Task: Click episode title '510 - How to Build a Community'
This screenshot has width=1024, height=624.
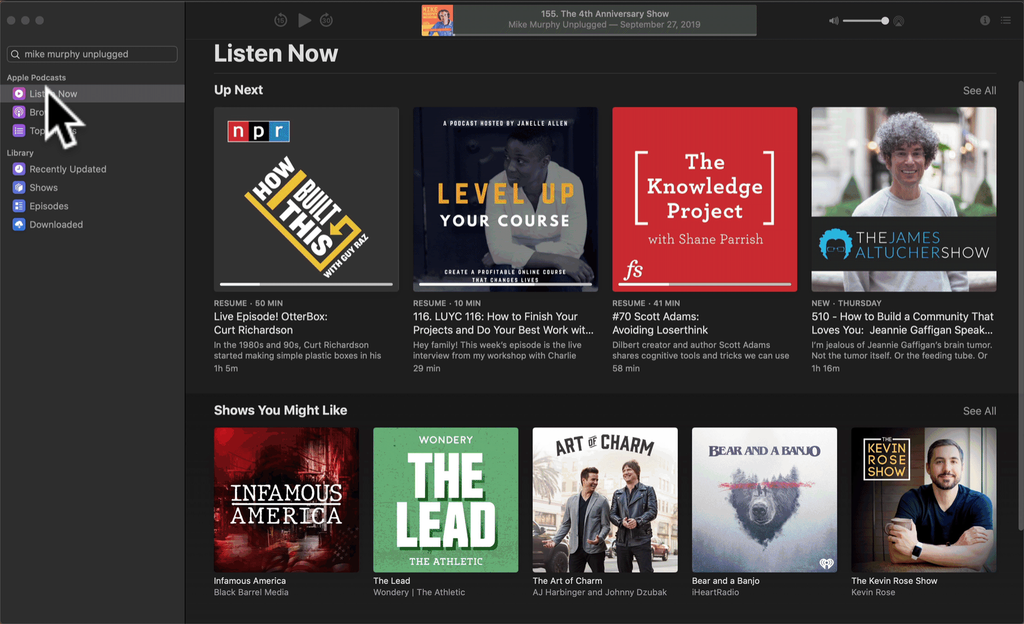Action: (x=902, y=324)
